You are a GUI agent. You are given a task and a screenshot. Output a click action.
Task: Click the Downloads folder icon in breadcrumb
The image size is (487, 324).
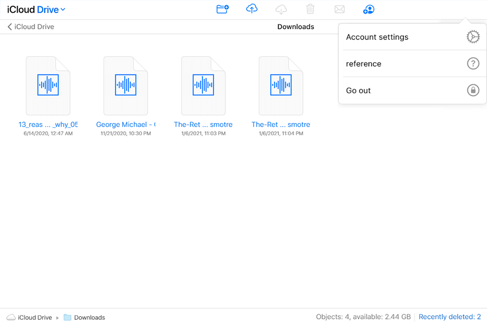click(x=67, y=317)
